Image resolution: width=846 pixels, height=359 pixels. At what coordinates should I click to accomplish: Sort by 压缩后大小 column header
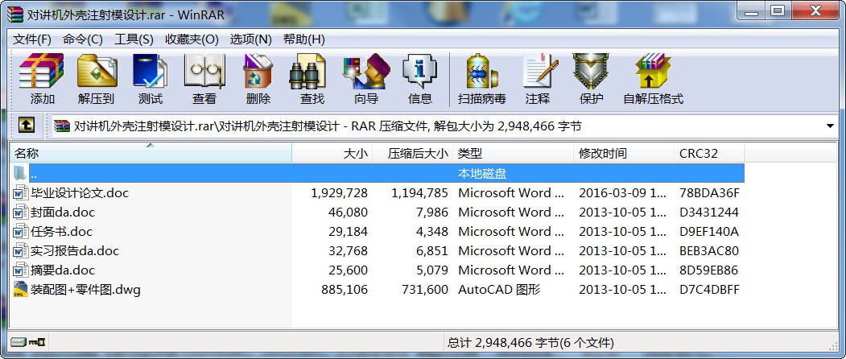[413, 153]
